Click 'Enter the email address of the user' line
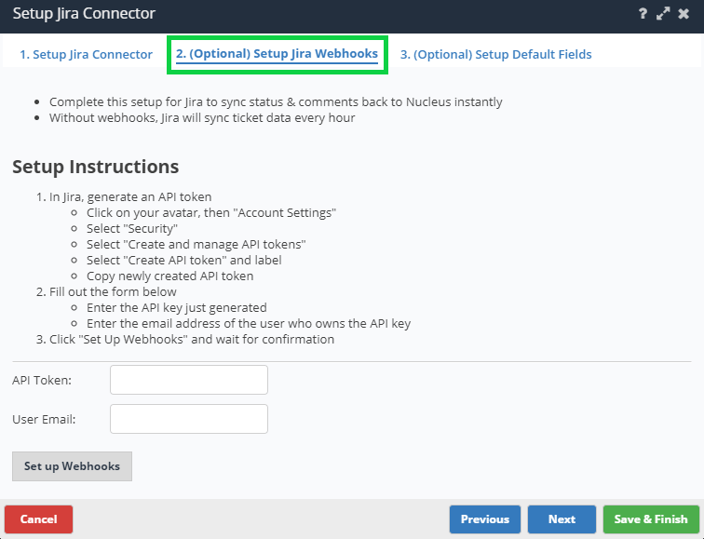Image resolution: width=704 pixels, height=539 pixels. tap(249, 323)
